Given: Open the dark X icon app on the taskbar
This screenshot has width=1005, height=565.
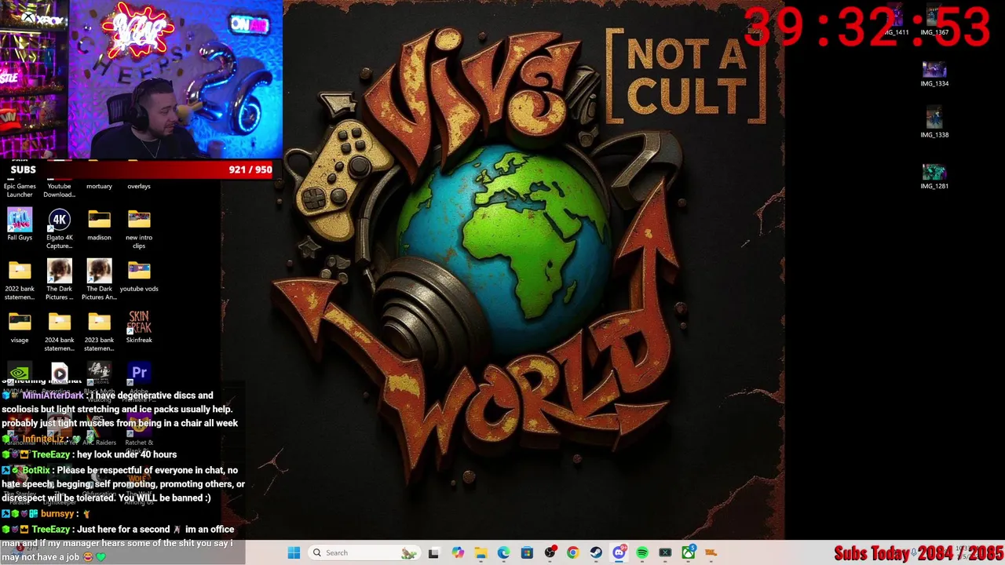Looking at the screenshot, I should tap(665, 552).
